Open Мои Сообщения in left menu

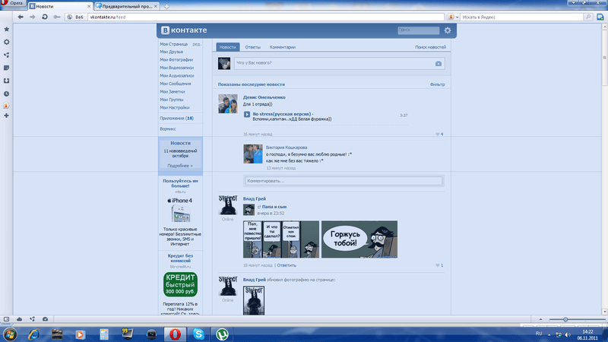(176, 84)
